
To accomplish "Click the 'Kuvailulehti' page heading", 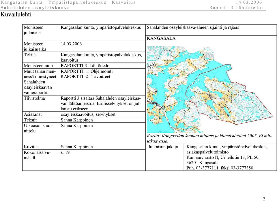I will click(x=16, y=14).
